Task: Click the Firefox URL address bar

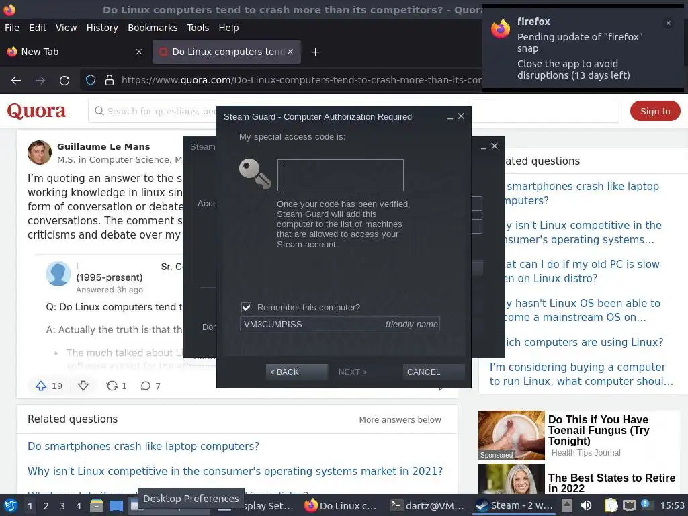Action: coord(302,80)
